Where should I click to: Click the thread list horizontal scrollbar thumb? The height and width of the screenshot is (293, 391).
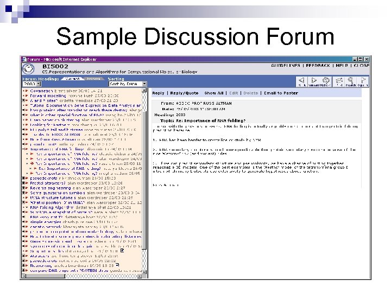coord(46,276)
